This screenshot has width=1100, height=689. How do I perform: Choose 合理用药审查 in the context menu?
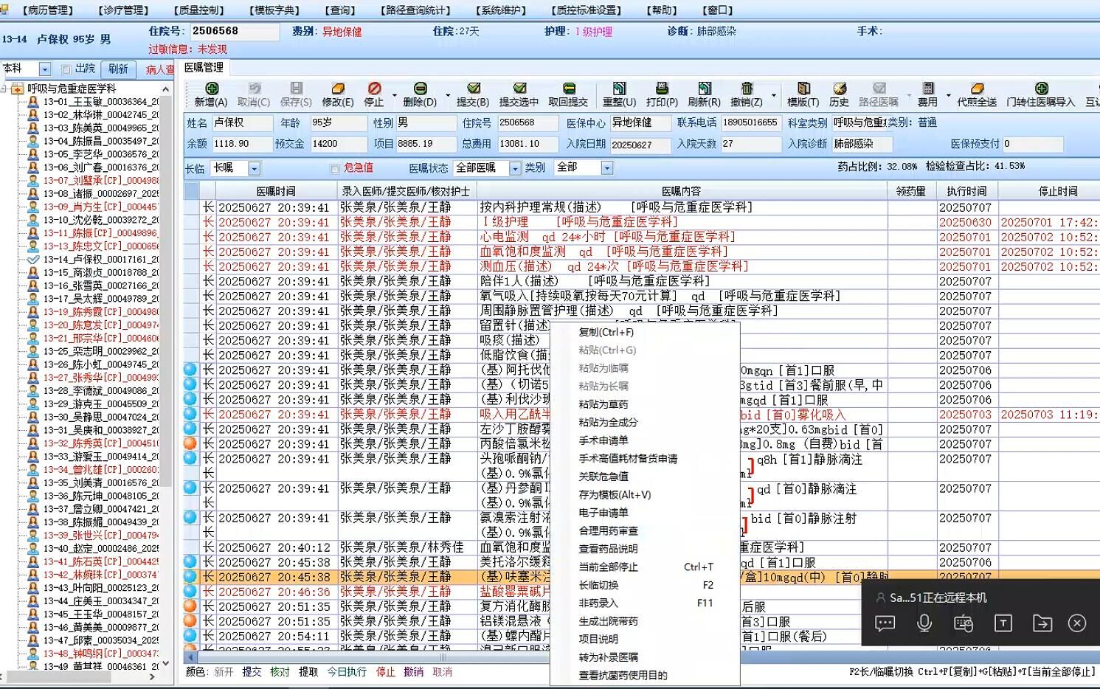pyautogui.click(x=644, y=530)
